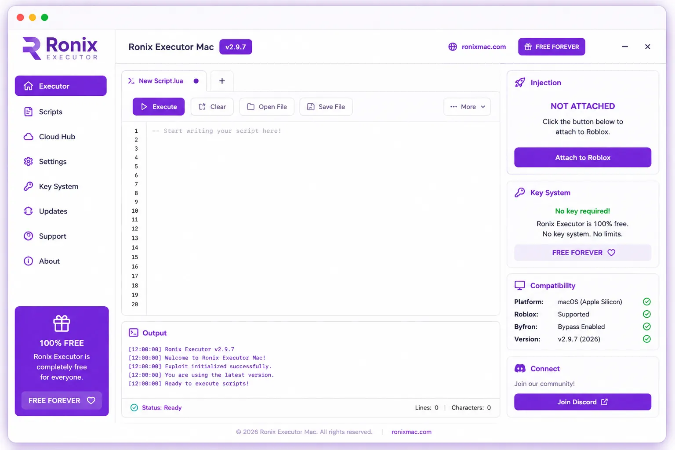Click into the script editor text area
Screen dimensions: 675x450
(x=323, y=218)
